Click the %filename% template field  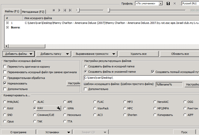pyautogui.click(x=169, y=84)
